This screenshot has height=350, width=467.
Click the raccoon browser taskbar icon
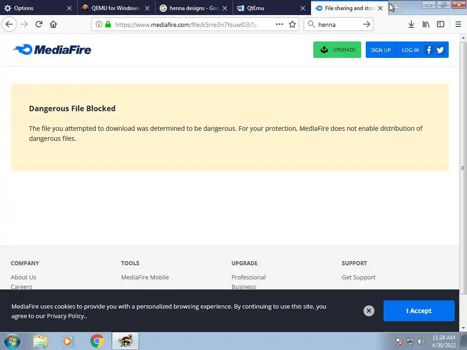pos(125,341)
